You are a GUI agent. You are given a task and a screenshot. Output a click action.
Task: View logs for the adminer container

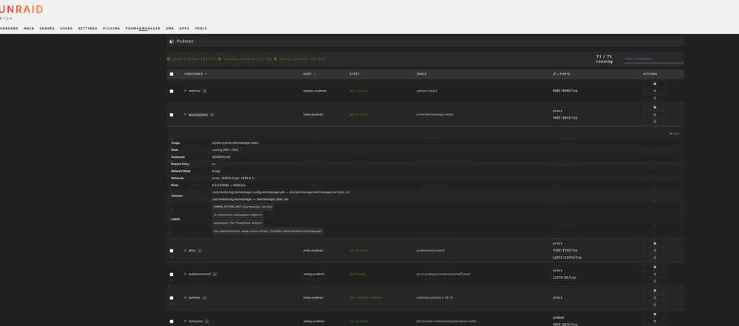[655, 98]
